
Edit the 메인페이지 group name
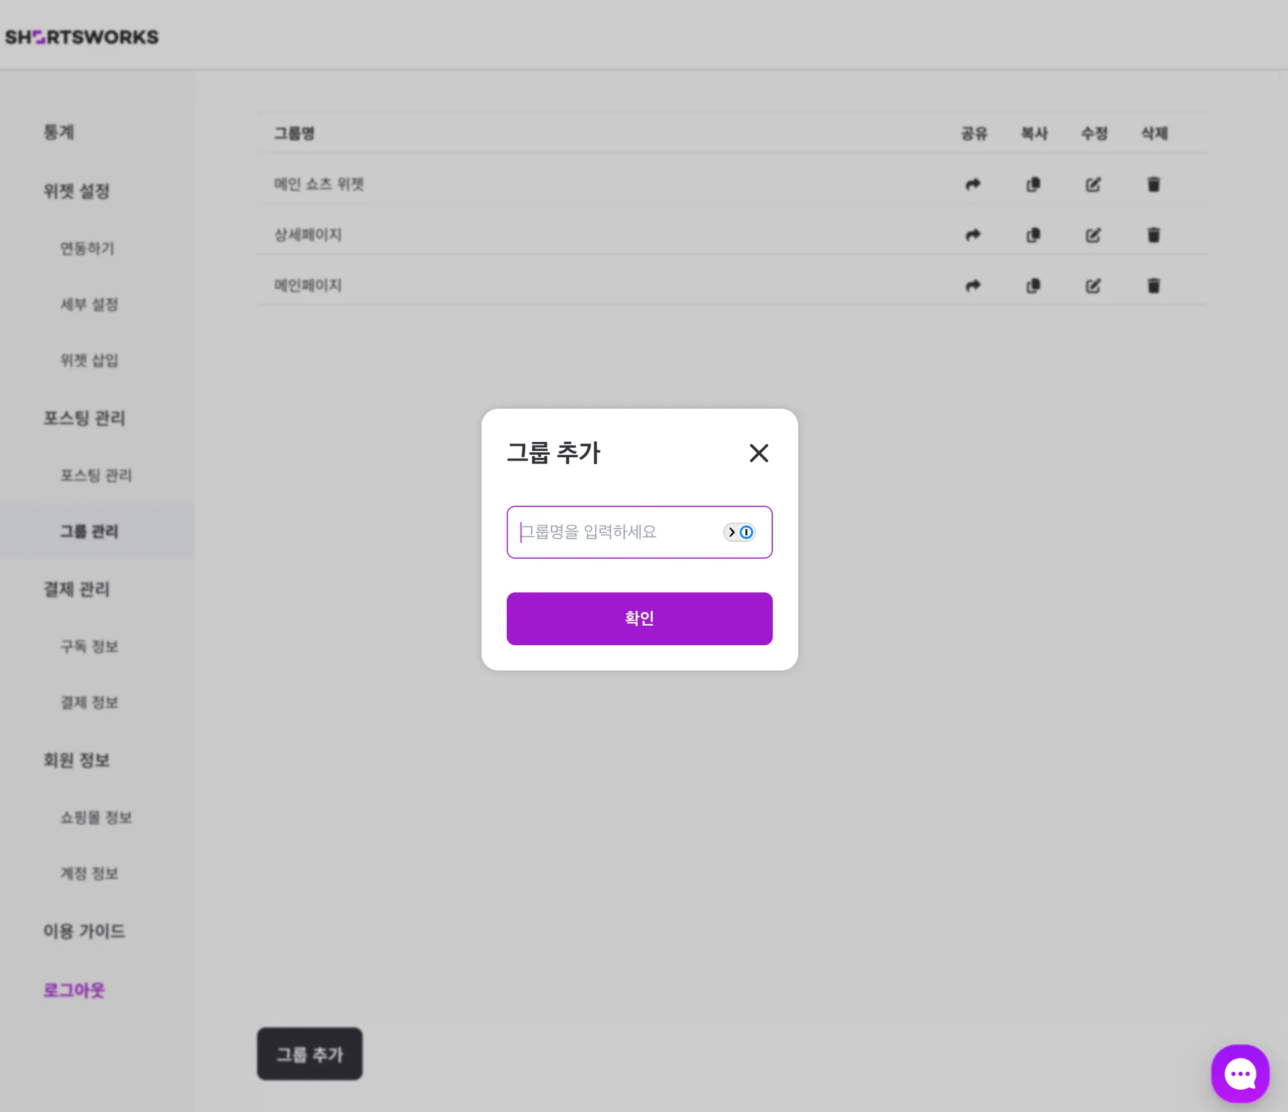1093,286
